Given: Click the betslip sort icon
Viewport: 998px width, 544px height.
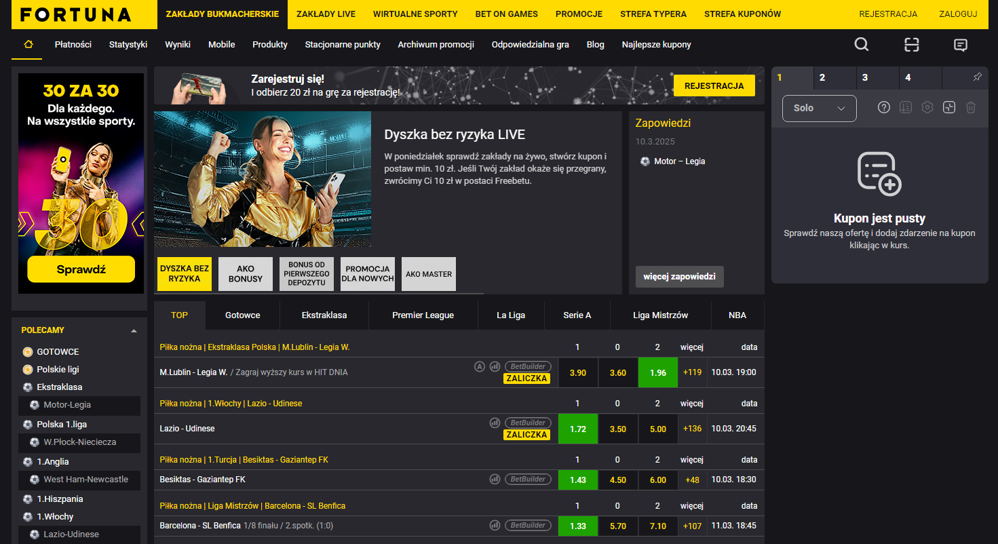Looking at the screenshot, I should (905, 107).
